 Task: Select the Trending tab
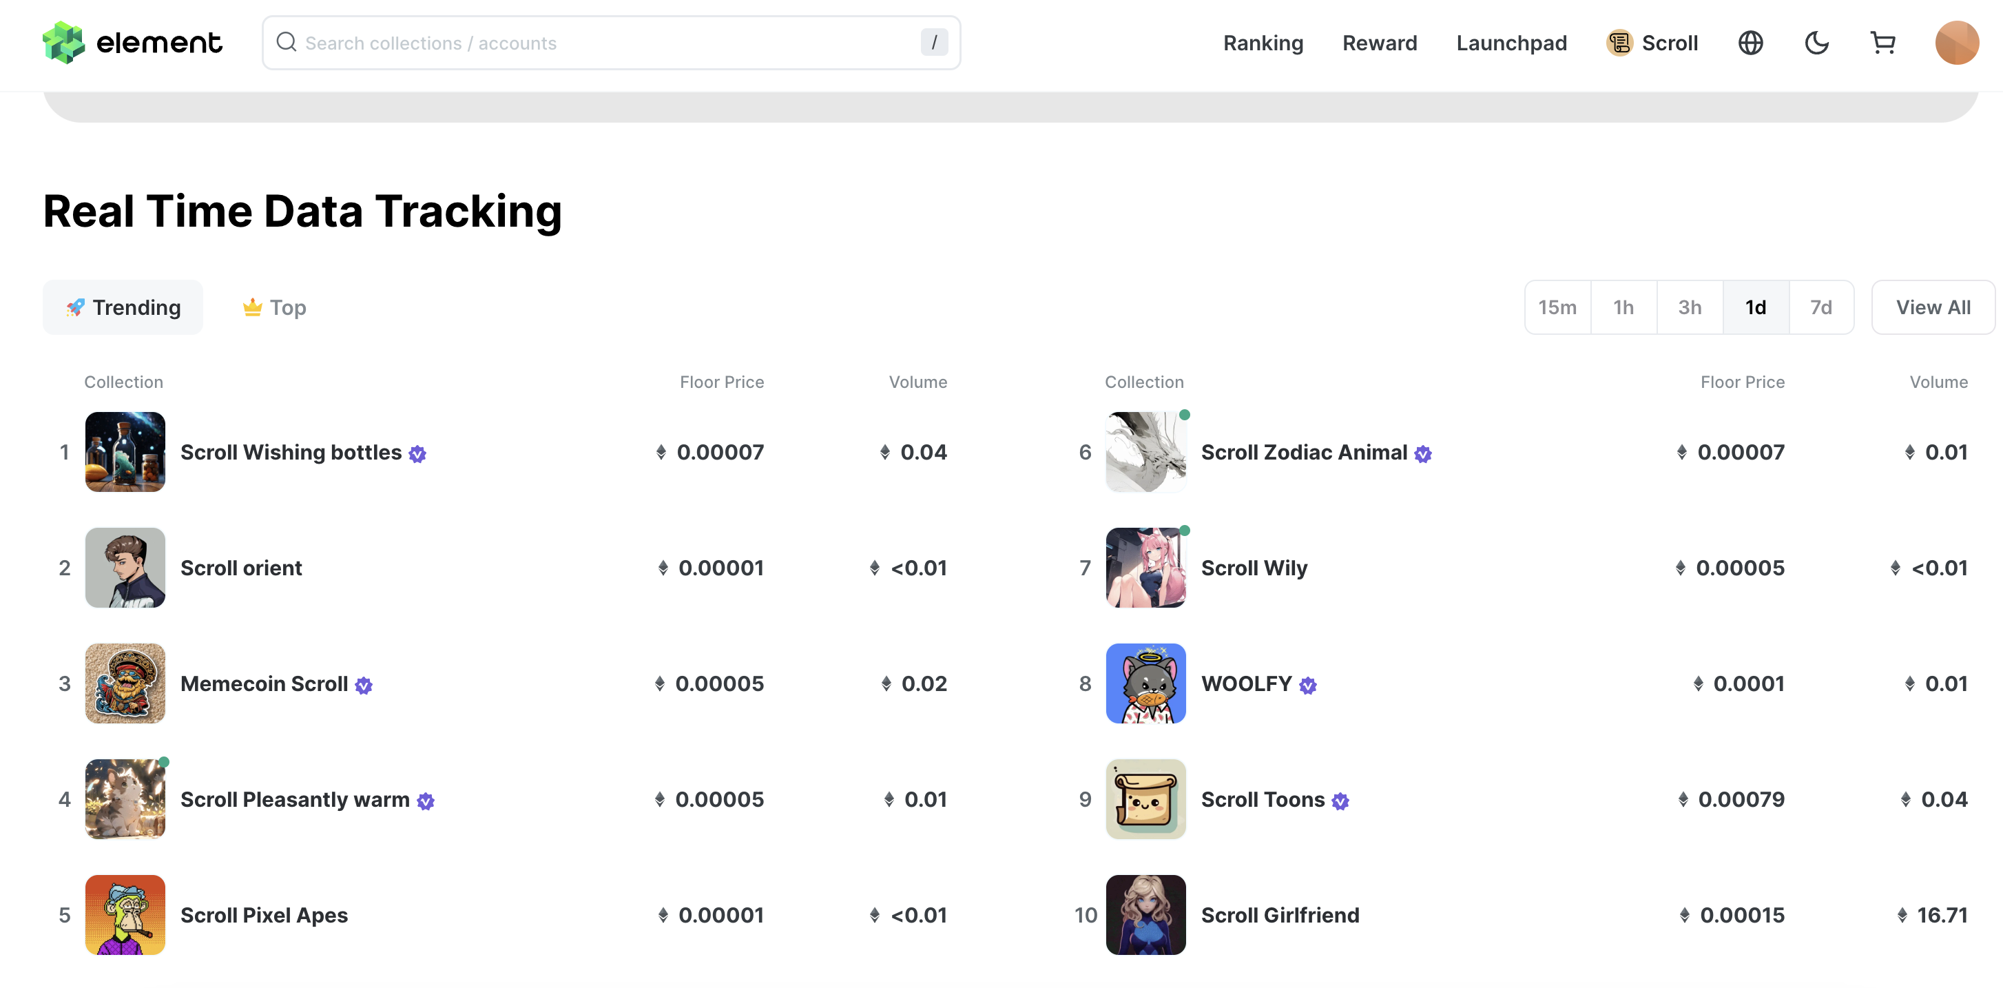123,307
